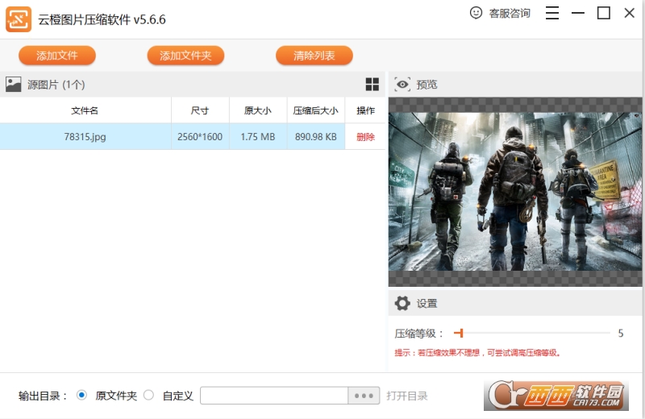Image resolution: width=645 pixels, height=419 pixels.
Task: Browse folder with the ••• button
Action: [364, 396]
